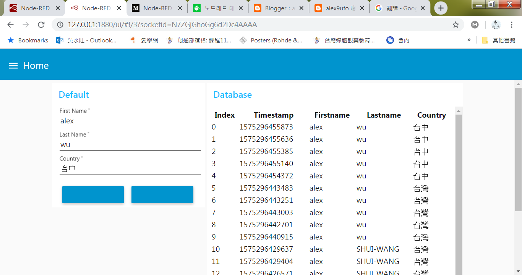522x275 pixels.
Task: Click the right blue button in Default panel
Action: tap(162, 194)
